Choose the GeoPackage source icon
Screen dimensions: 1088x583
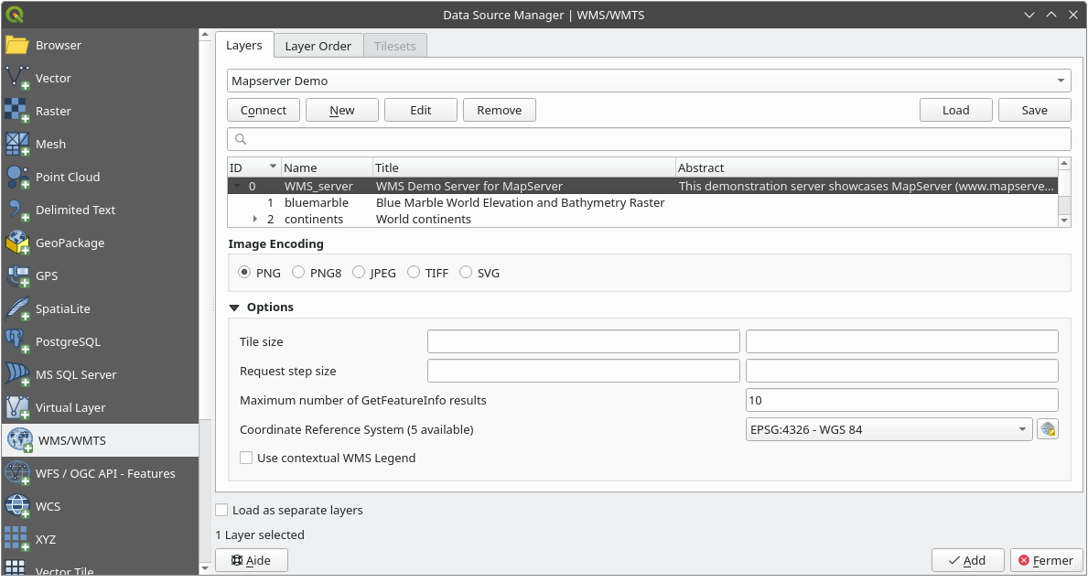pos(17,243)
